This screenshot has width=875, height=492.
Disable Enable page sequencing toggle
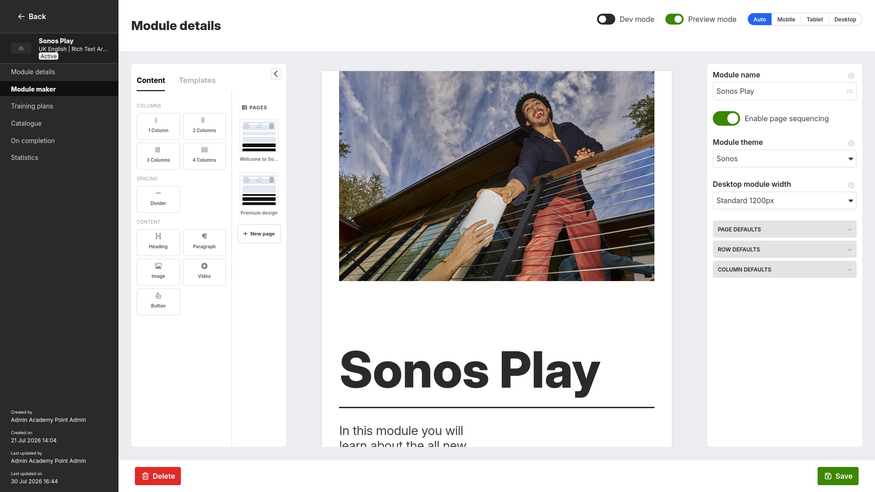pos(726,118)
